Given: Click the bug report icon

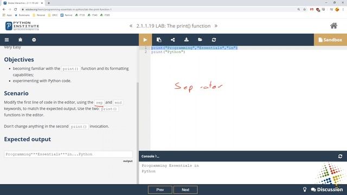Looking at the screenshot, I should pos(21,40).
